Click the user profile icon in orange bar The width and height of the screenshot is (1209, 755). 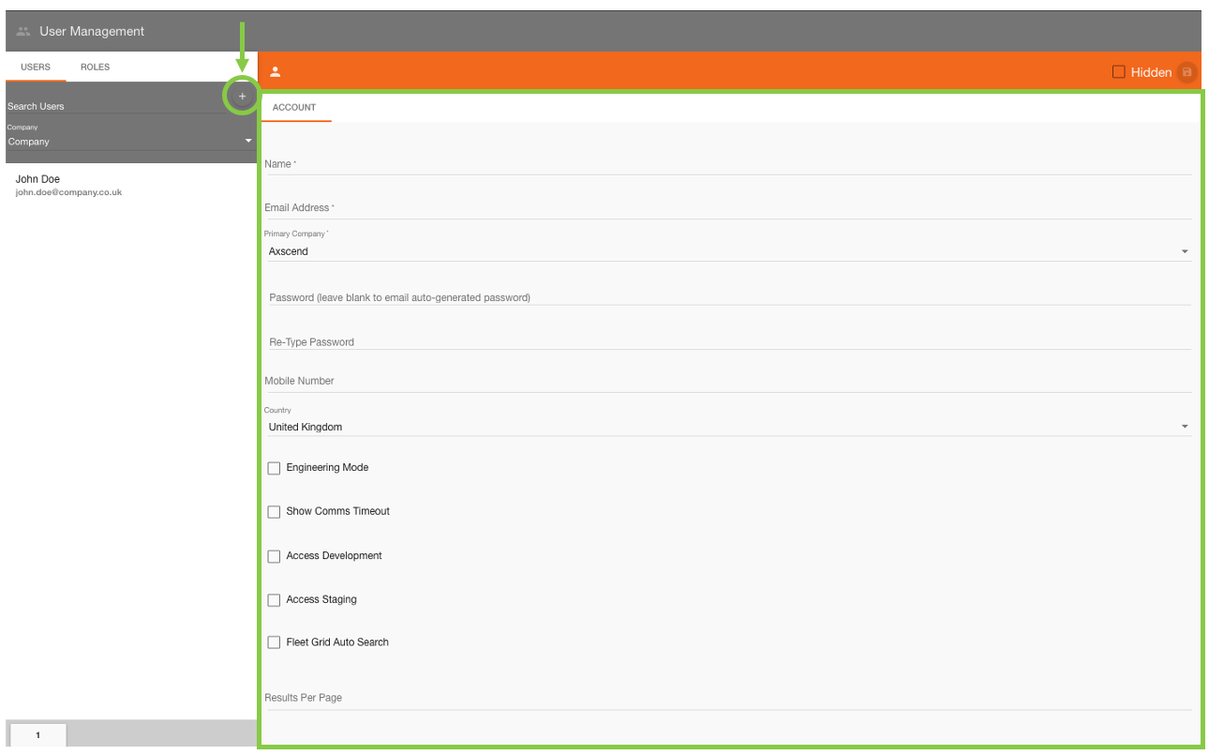point(276,72)
